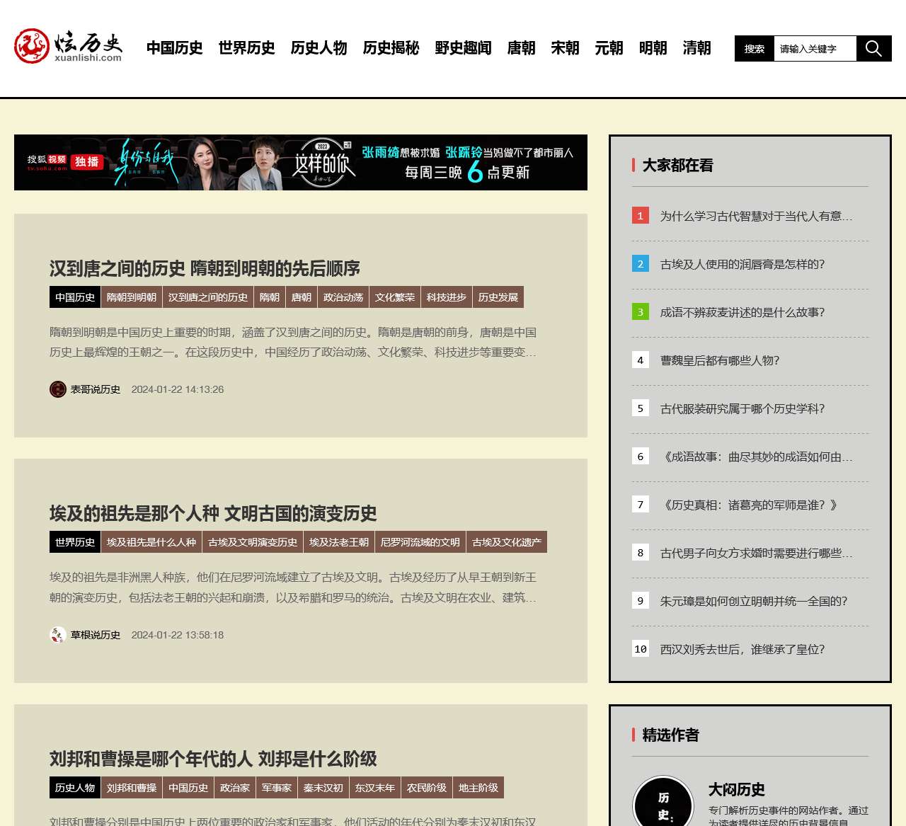This screenshot has width=906, height=826.
Task: Open the article 埃及的祖先是那个人种 文明古国的演变历史
Action: pyautogui.click(x=212, y=514)
